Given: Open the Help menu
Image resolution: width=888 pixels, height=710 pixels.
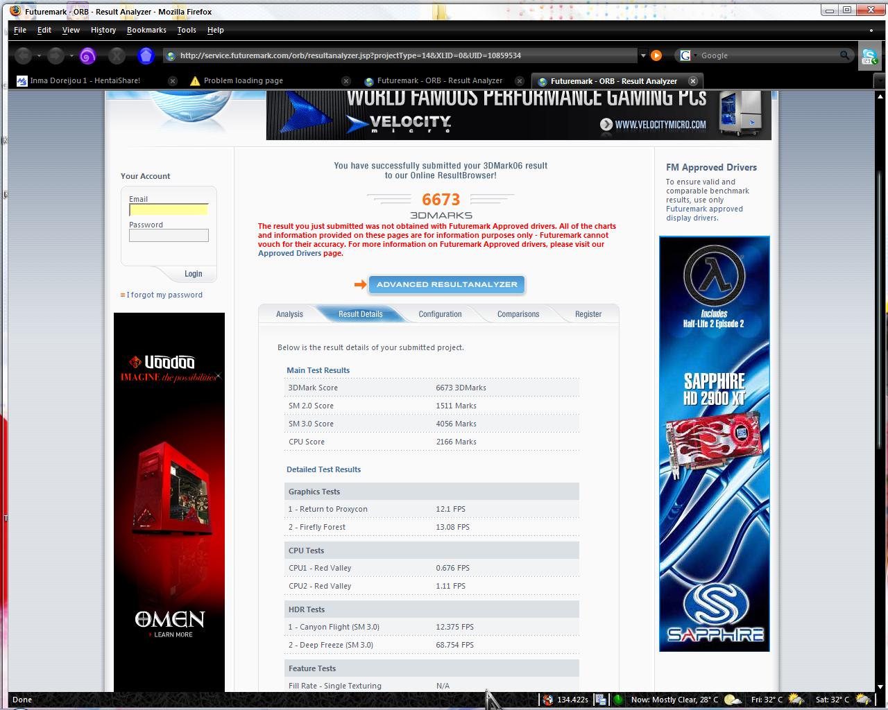Looking at the screenshot, I should [x=216, y=30].
